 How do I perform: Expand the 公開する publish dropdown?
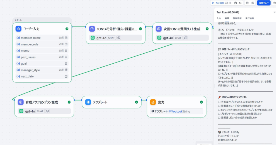[264, 3]
